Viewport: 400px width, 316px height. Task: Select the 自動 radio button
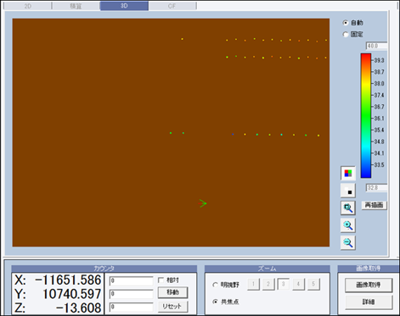346,23
